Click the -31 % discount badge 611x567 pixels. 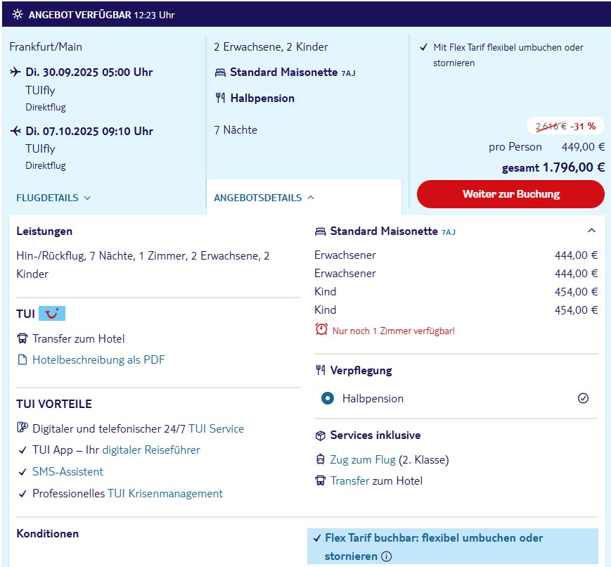(x=565, y=127)
